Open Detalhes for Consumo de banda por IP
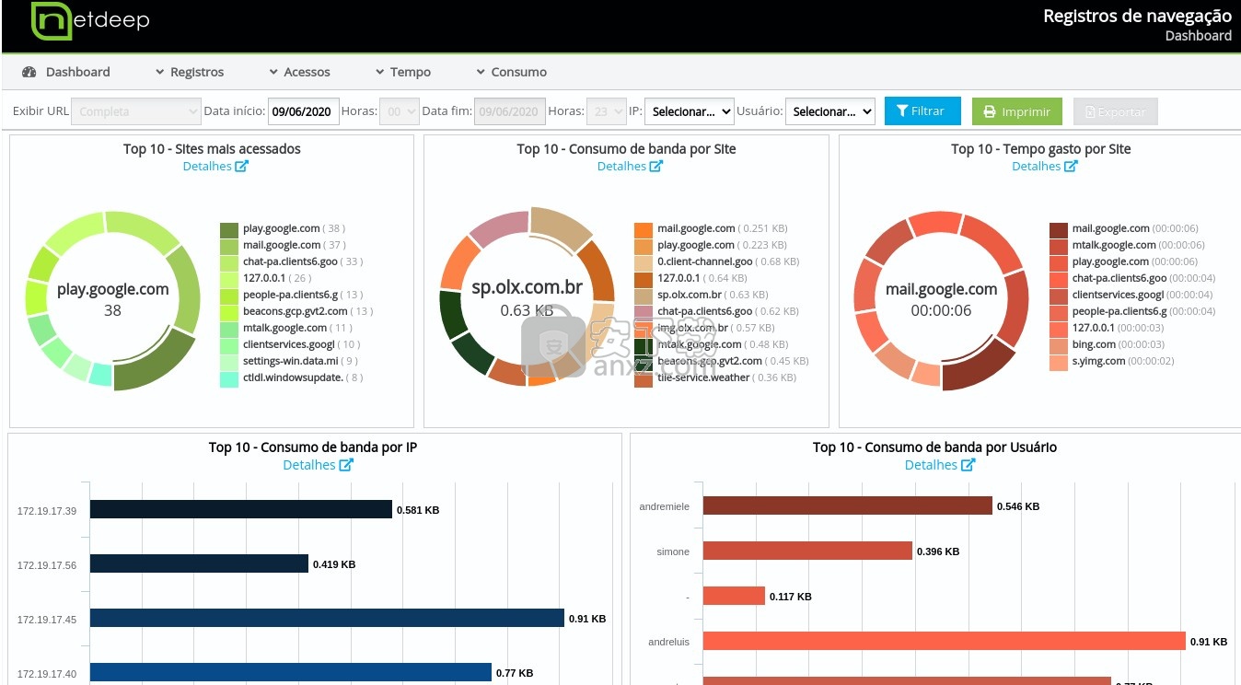 coord(318,465)
